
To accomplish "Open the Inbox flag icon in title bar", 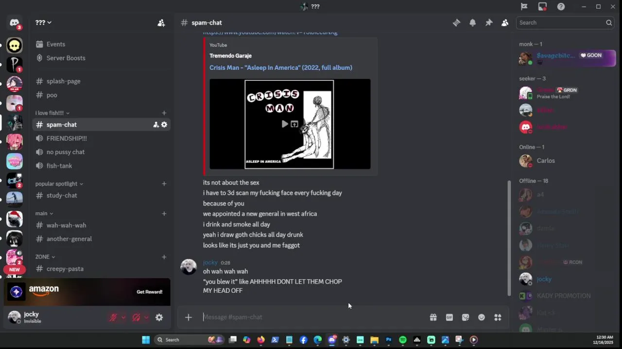I will coord(524,7).
